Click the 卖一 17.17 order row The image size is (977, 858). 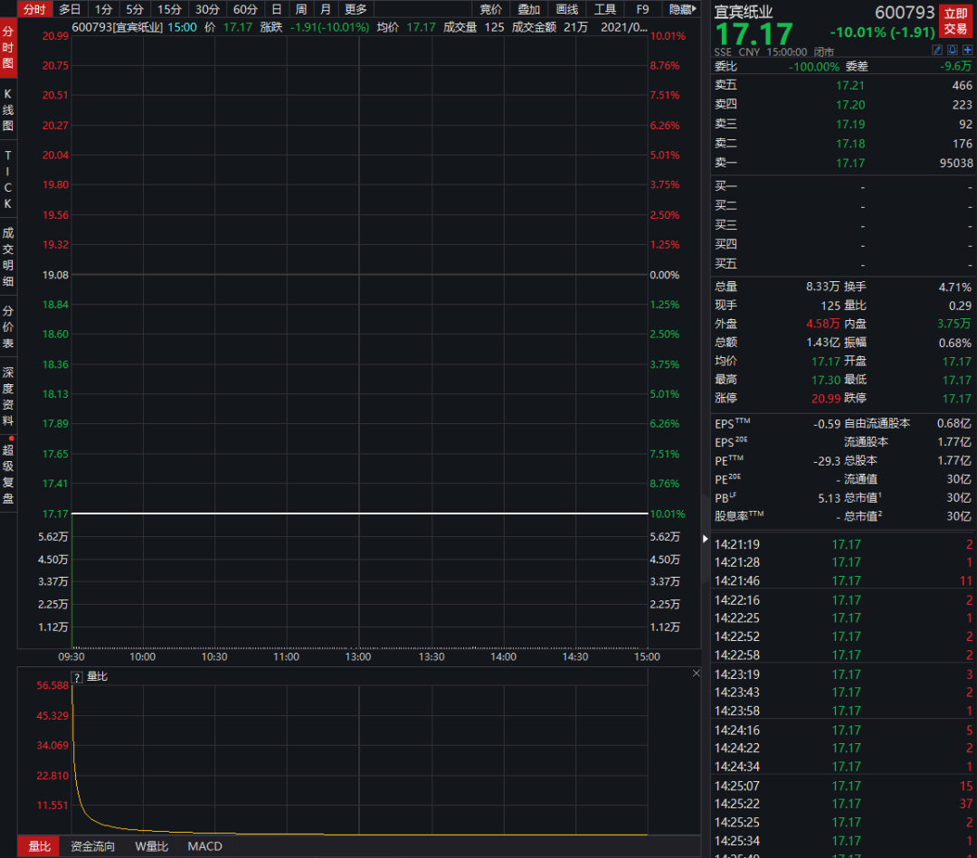pyautogui.click(x=843, y=164)
